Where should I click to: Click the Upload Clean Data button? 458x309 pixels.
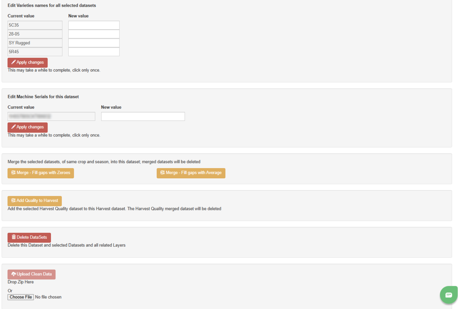coord(31,274)
